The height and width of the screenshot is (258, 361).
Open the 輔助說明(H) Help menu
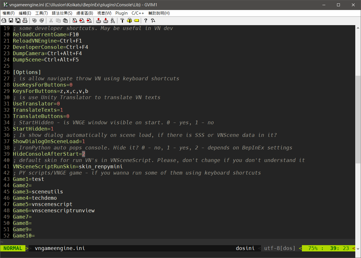[159, 13]
